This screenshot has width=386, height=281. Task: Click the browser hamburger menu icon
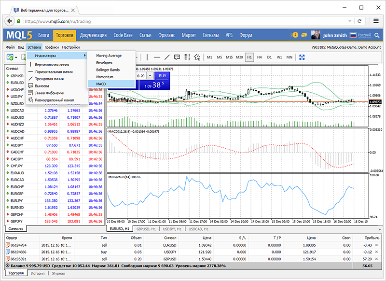pos(376,21)
